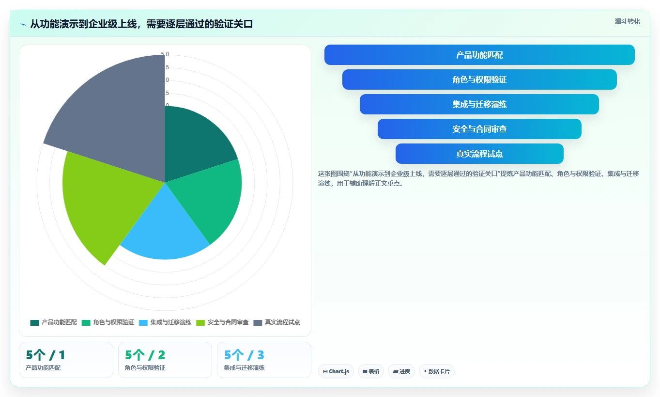This screenshot has width=660, height=397.
Task: Click the lightning icon beside the title
Action: [x=23, y=24]
